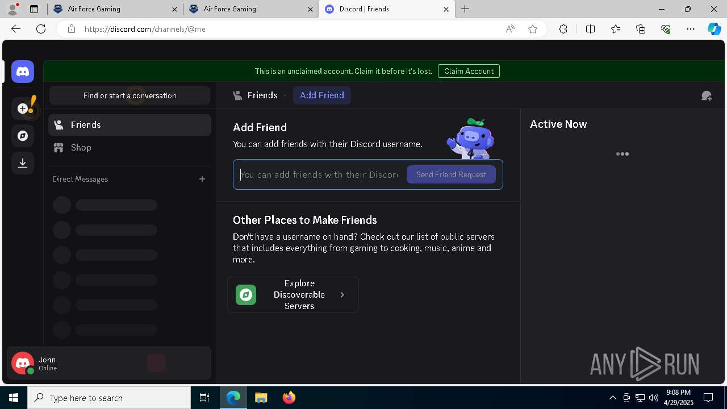
Task: Click Read aloud icon in address bar
Action: [510, 29]
